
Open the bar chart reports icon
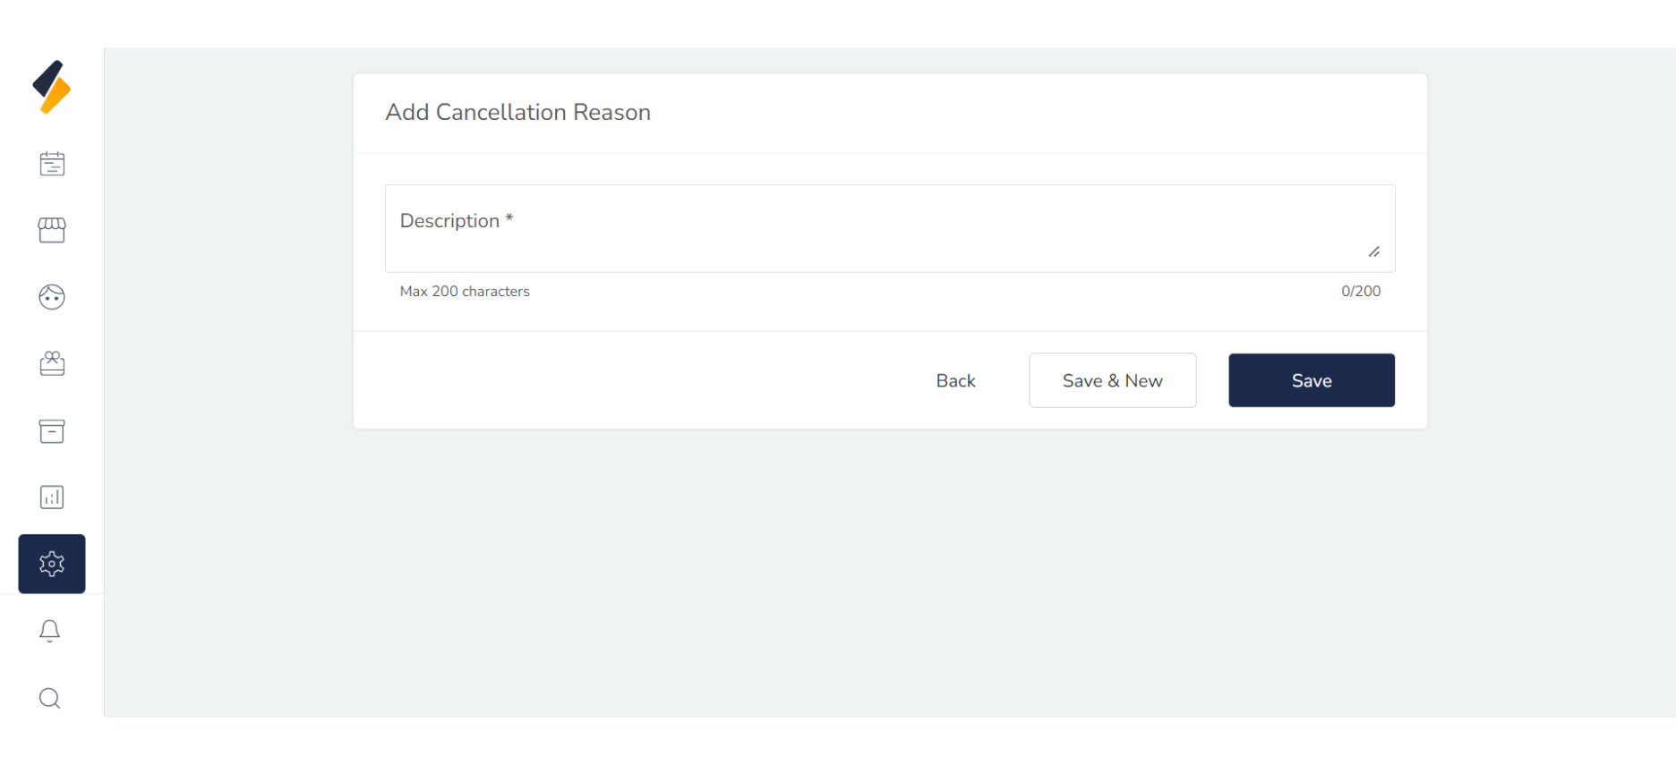coord(52,497)
